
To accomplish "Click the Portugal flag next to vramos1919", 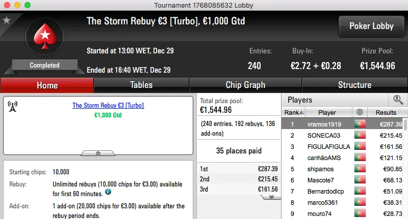I will point(361,124).
